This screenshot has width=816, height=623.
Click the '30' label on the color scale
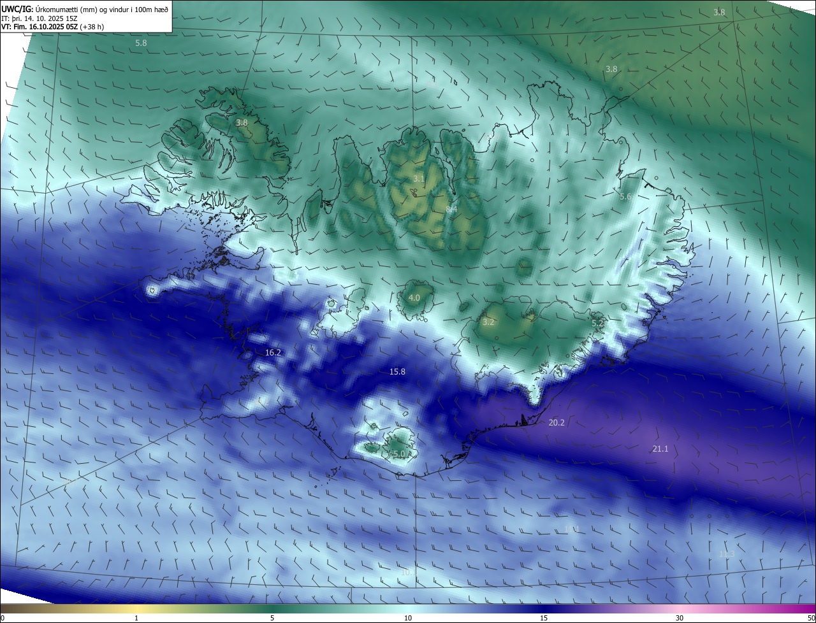click(x=680, y=618)
